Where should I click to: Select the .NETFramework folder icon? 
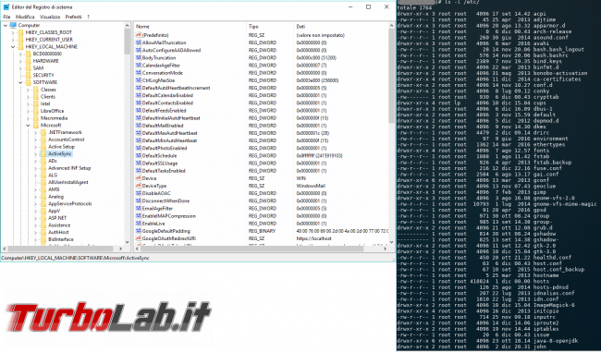[x=43, y=132]
